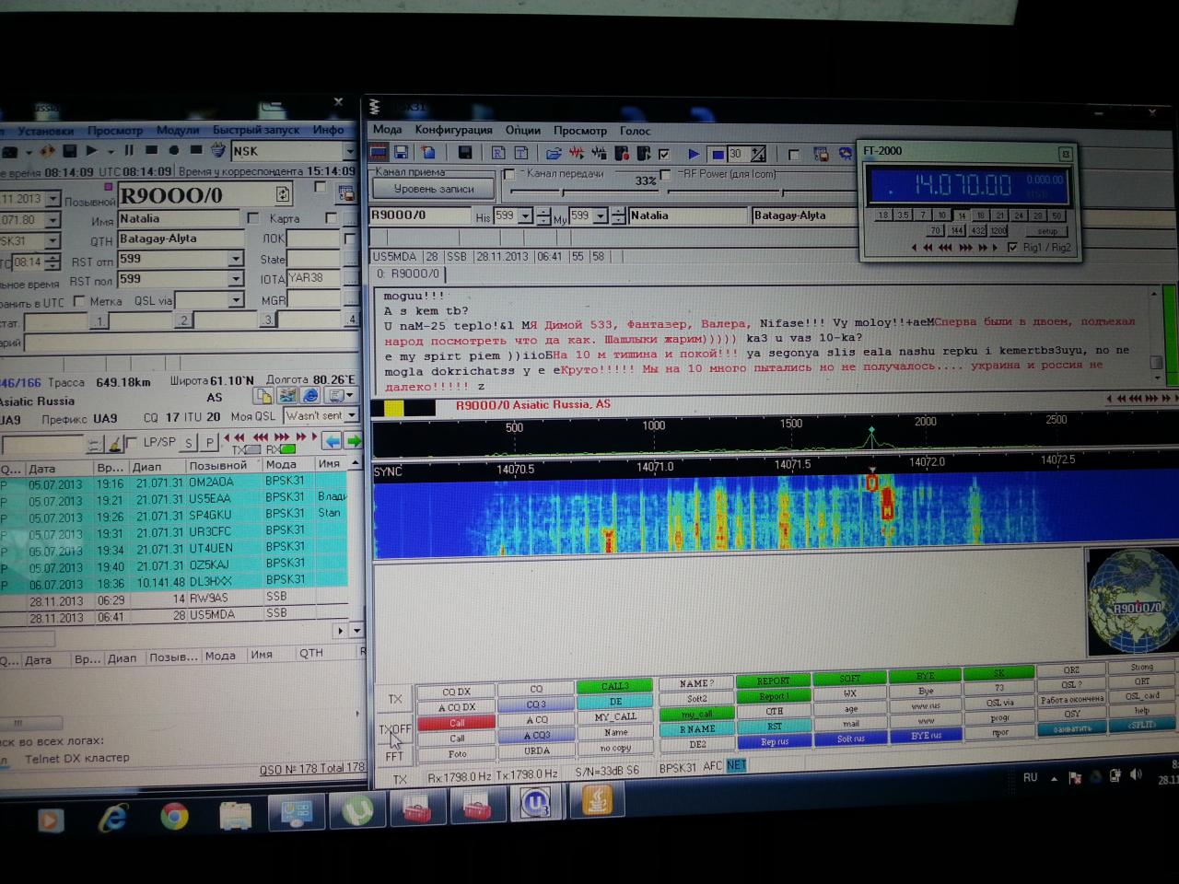Expand the His 599 report dropdown
Screen dimensions: 1179x884
[x=526, y=216]
